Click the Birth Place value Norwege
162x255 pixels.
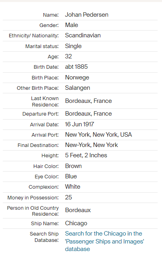pyautogui.click(x=77, y=77)
